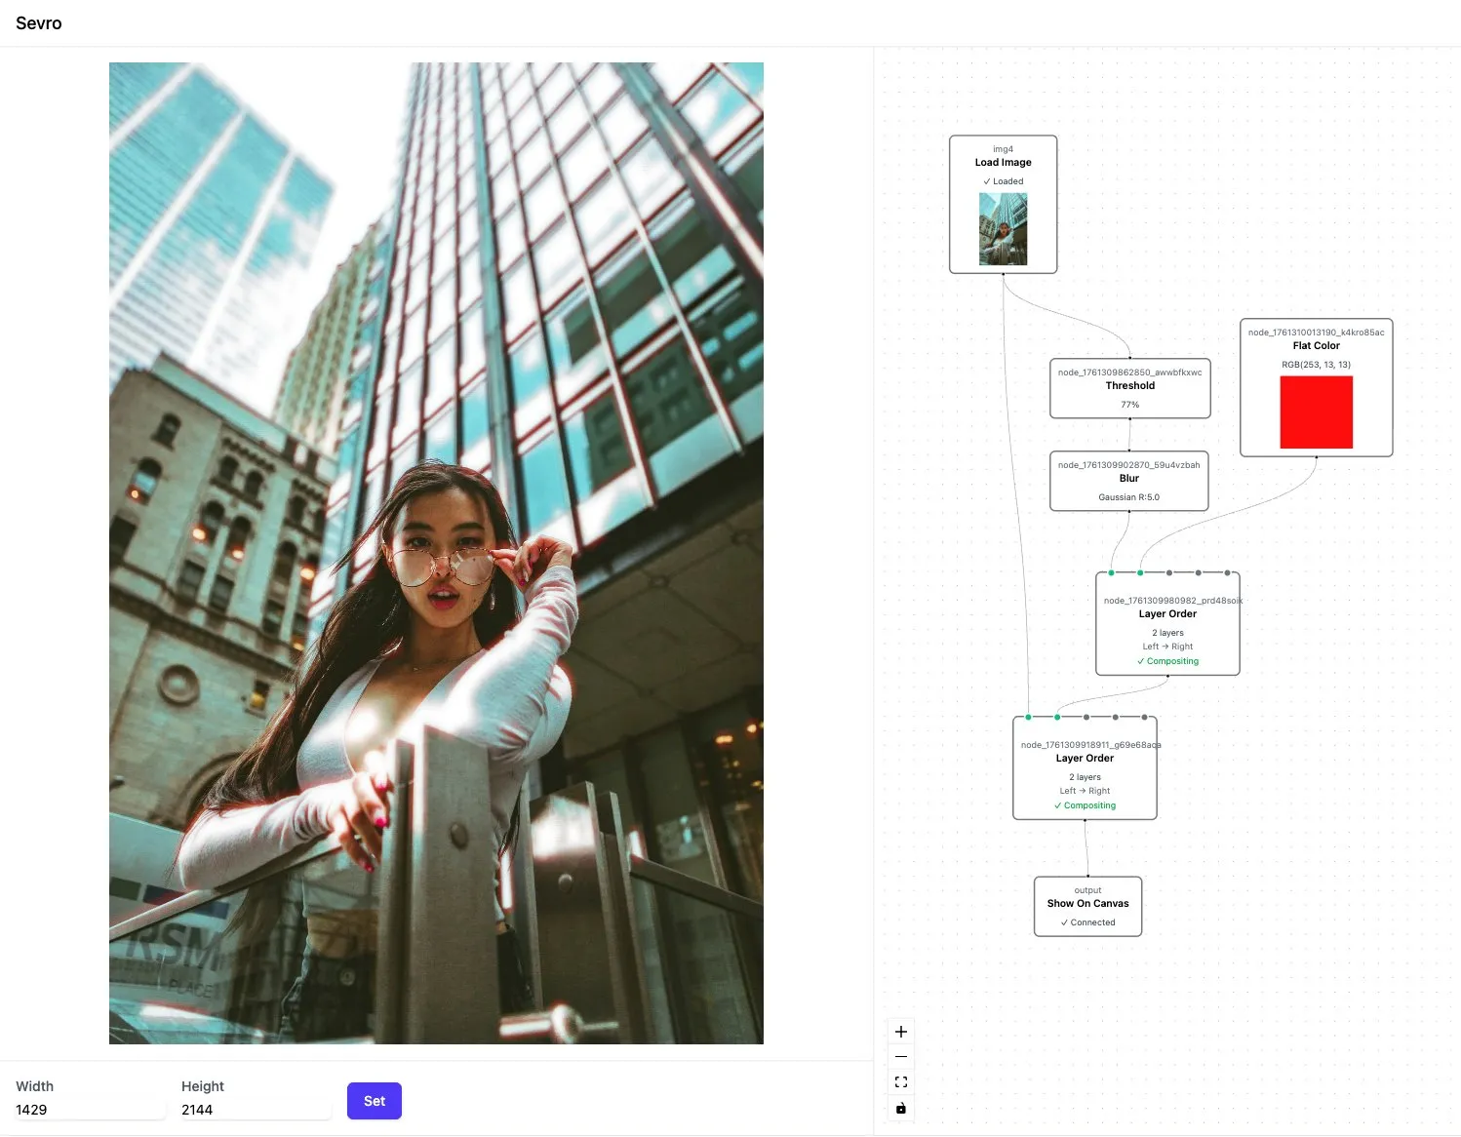This screenshot has height=1137, width=1461.
Task: Click the red Flat Color swatch
Action: tap(1316, 412)
